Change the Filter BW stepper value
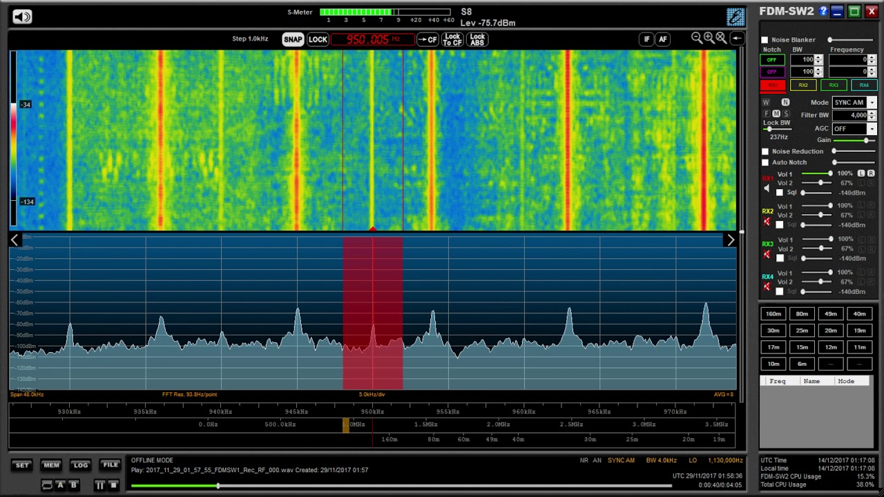The height and width of the screenshot is (497, 884). 872,115
